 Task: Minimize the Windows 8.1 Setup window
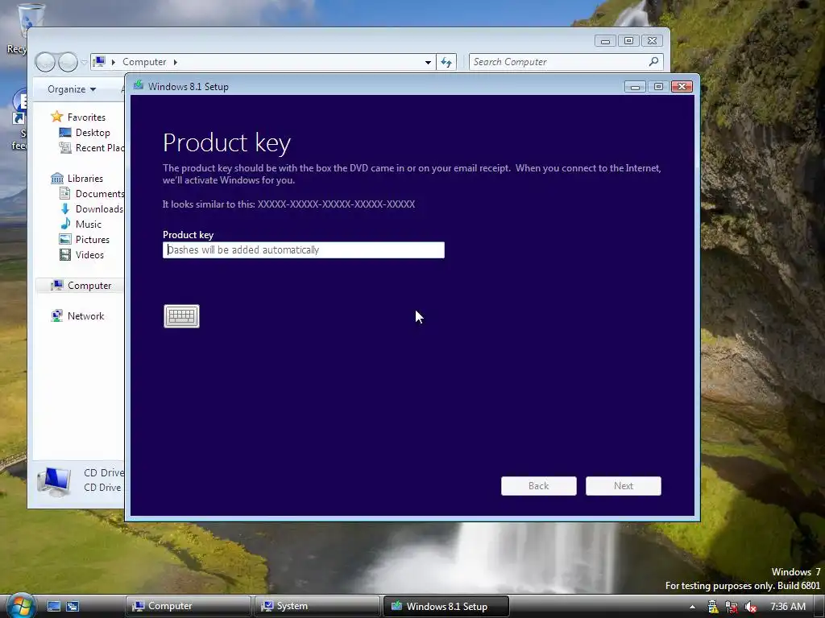point(635,87)
